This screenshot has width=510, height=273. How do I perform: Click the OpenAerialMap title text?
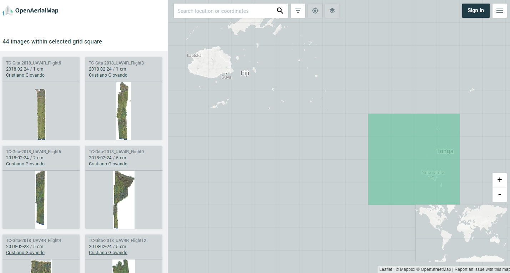pyautogui.click(x=37, y=11)
